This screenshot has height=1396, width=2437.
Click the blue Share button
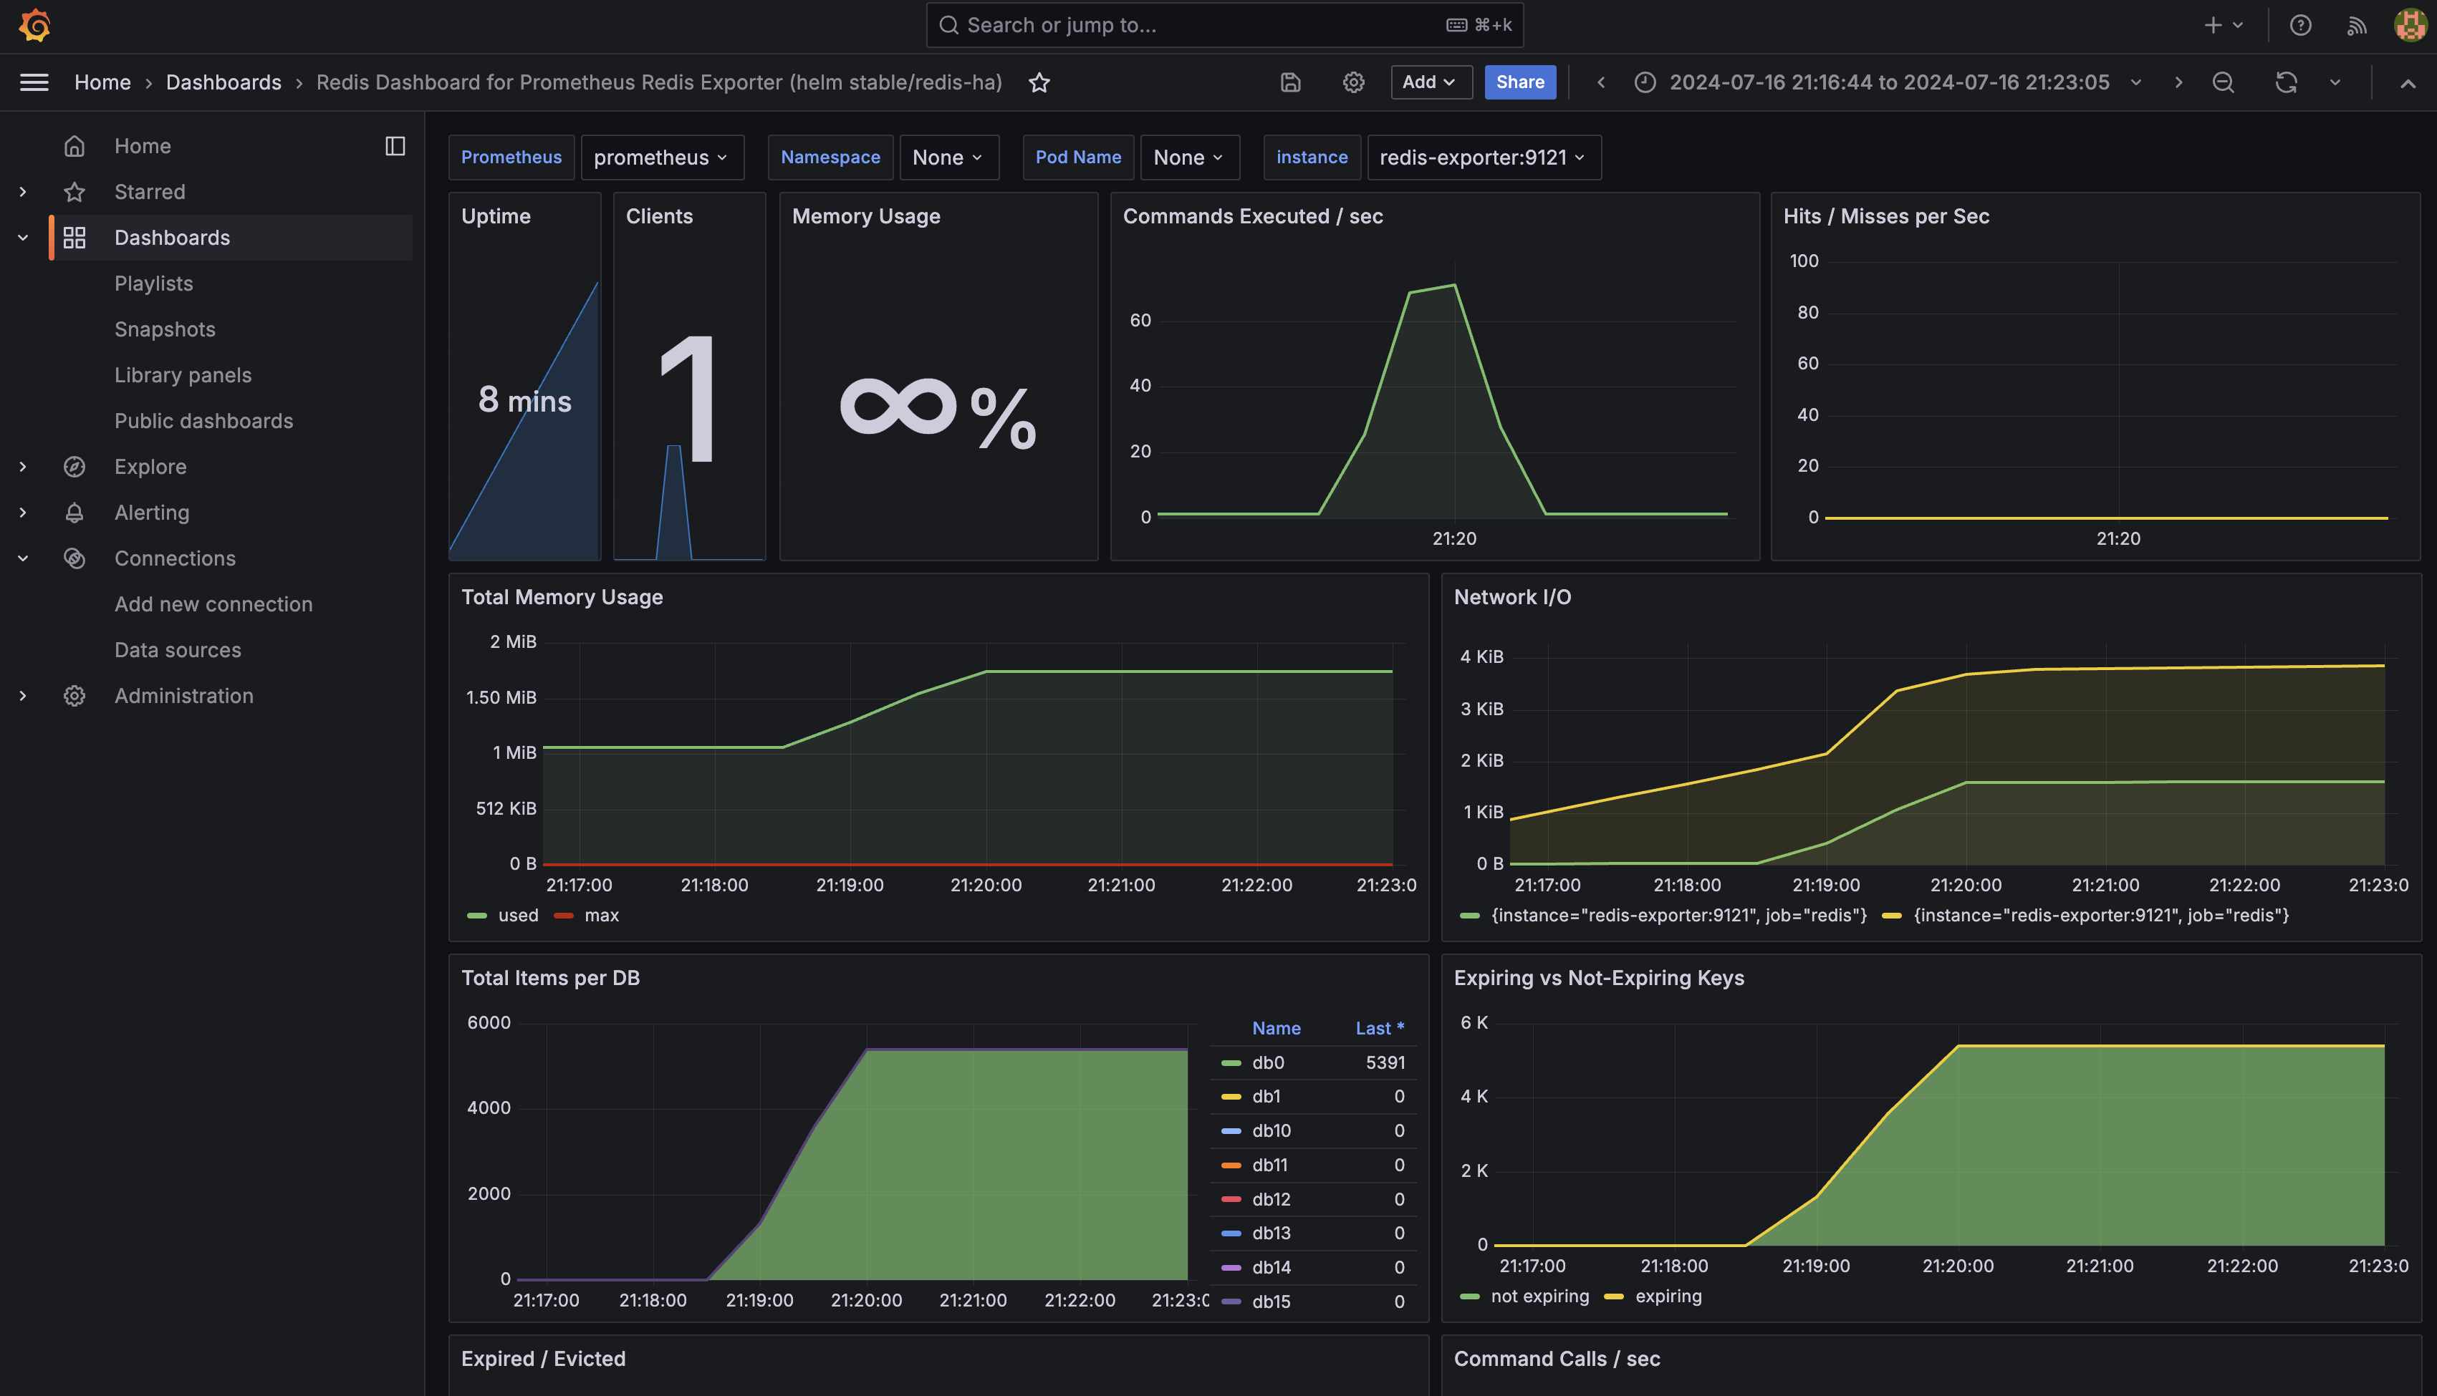pyautogui.click(x=1519, y=82)
